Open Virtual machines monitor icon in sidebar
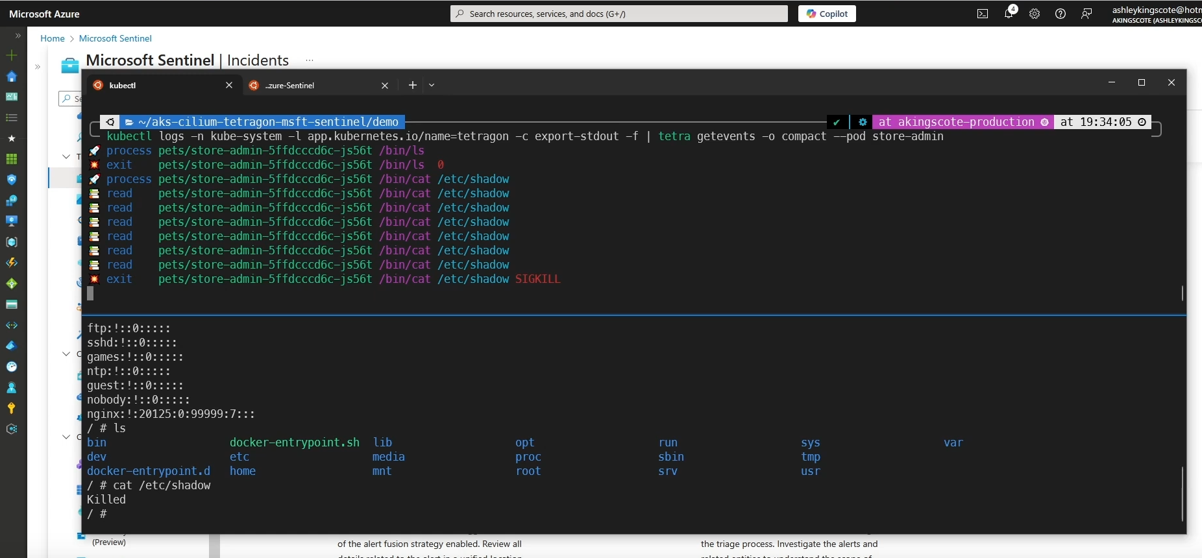 pos(12,221)
